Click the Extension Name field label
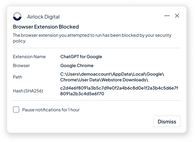Image resolution: width=195 pixels, height=142 pixels. tap(29, 57)
